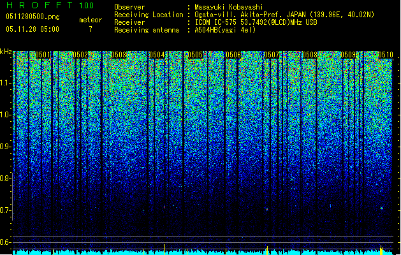Select the ICOM IC-575 receiver details
Image resolution: width=401 pixels, height=255 pixels.
pyautogui.click(x=256, y=22)
